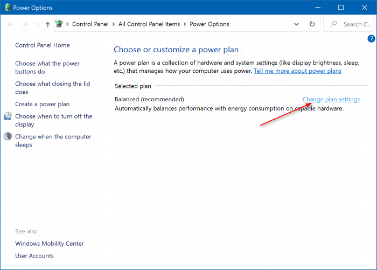
Task: Go up one level with Up arrow
Action: click(47, 24)
